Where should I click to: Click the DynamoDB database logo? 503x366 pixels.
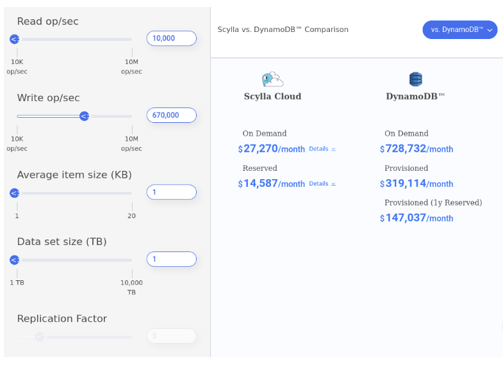[415, 79]
